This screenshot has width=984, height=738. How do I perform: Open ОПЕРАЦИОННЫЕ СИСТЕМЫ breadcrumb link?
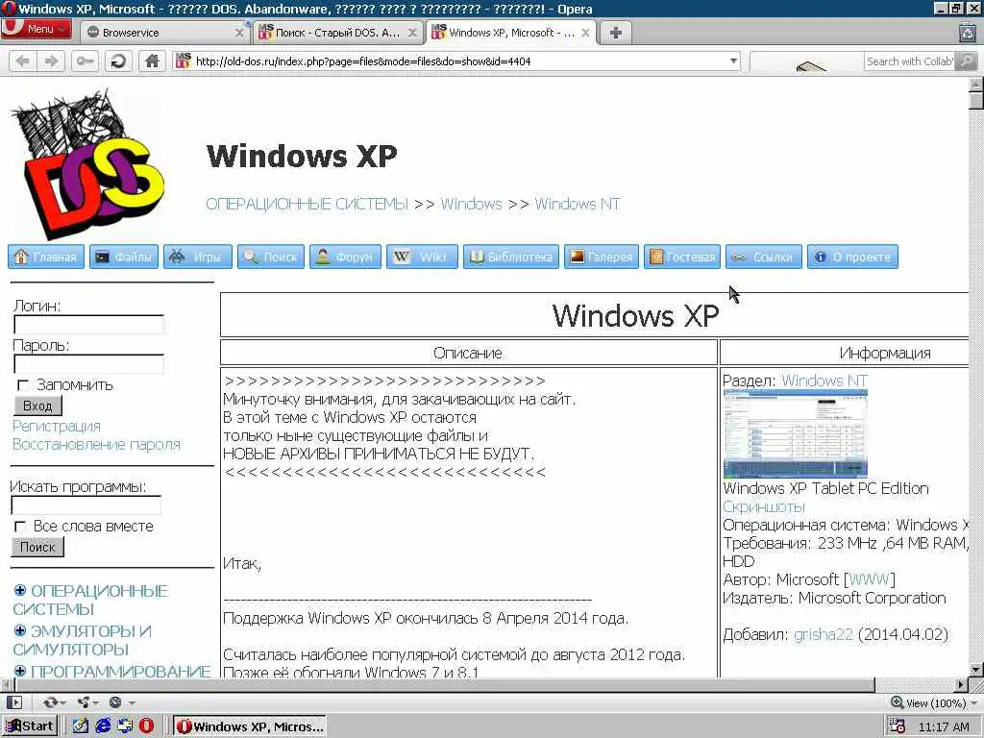click(x=307, y=204)
